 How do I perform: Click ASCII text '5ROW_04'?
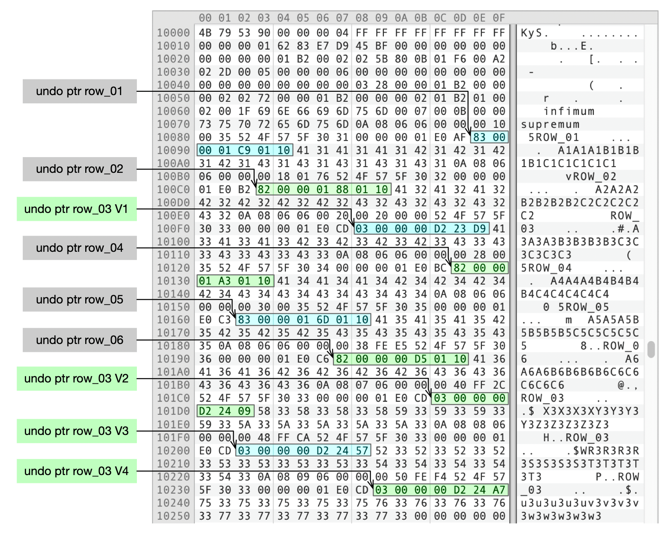[x=546, y=268]
